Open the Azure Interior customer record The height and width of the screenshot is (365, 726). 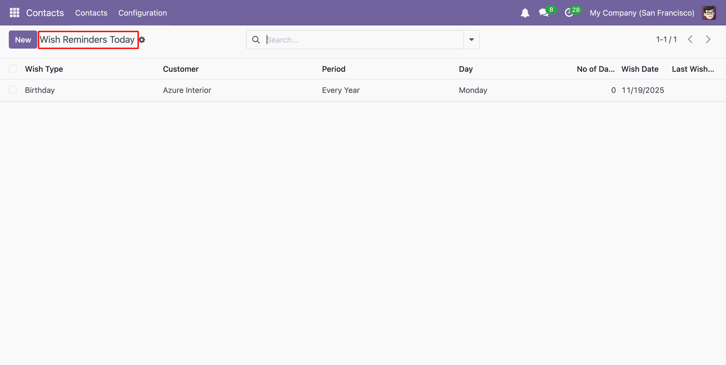coord(187,90)
